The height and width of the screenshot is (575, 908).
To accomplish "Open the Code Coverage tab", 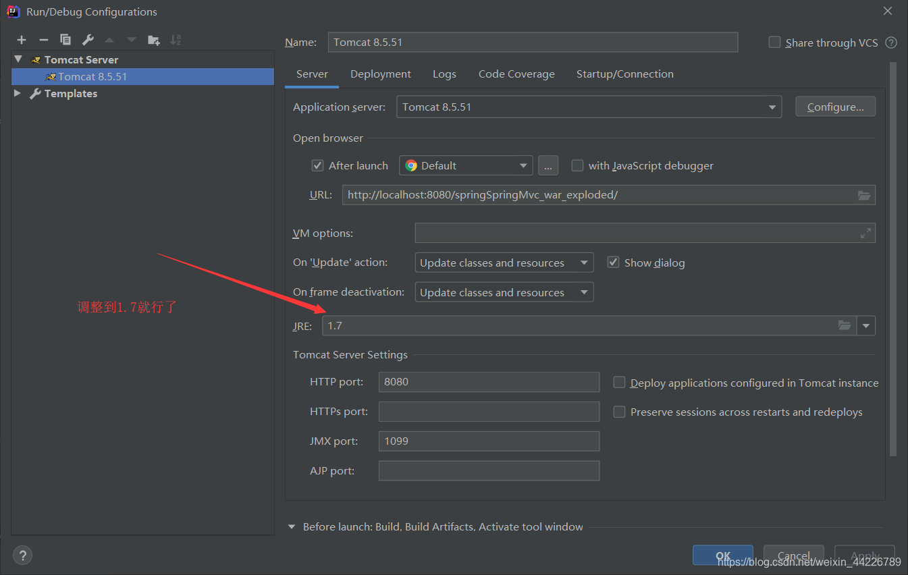I will [516, 74].
